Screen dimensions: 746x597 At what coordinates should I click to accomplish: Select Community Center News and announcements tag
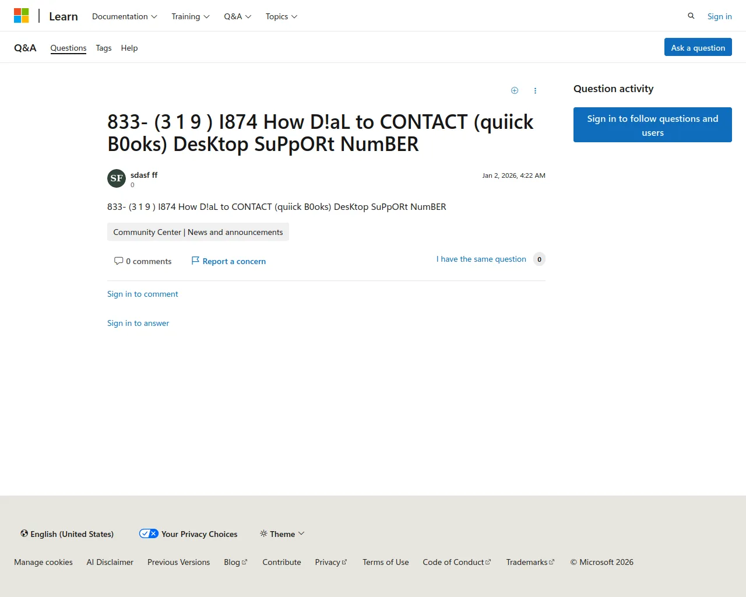coord(198,232)
